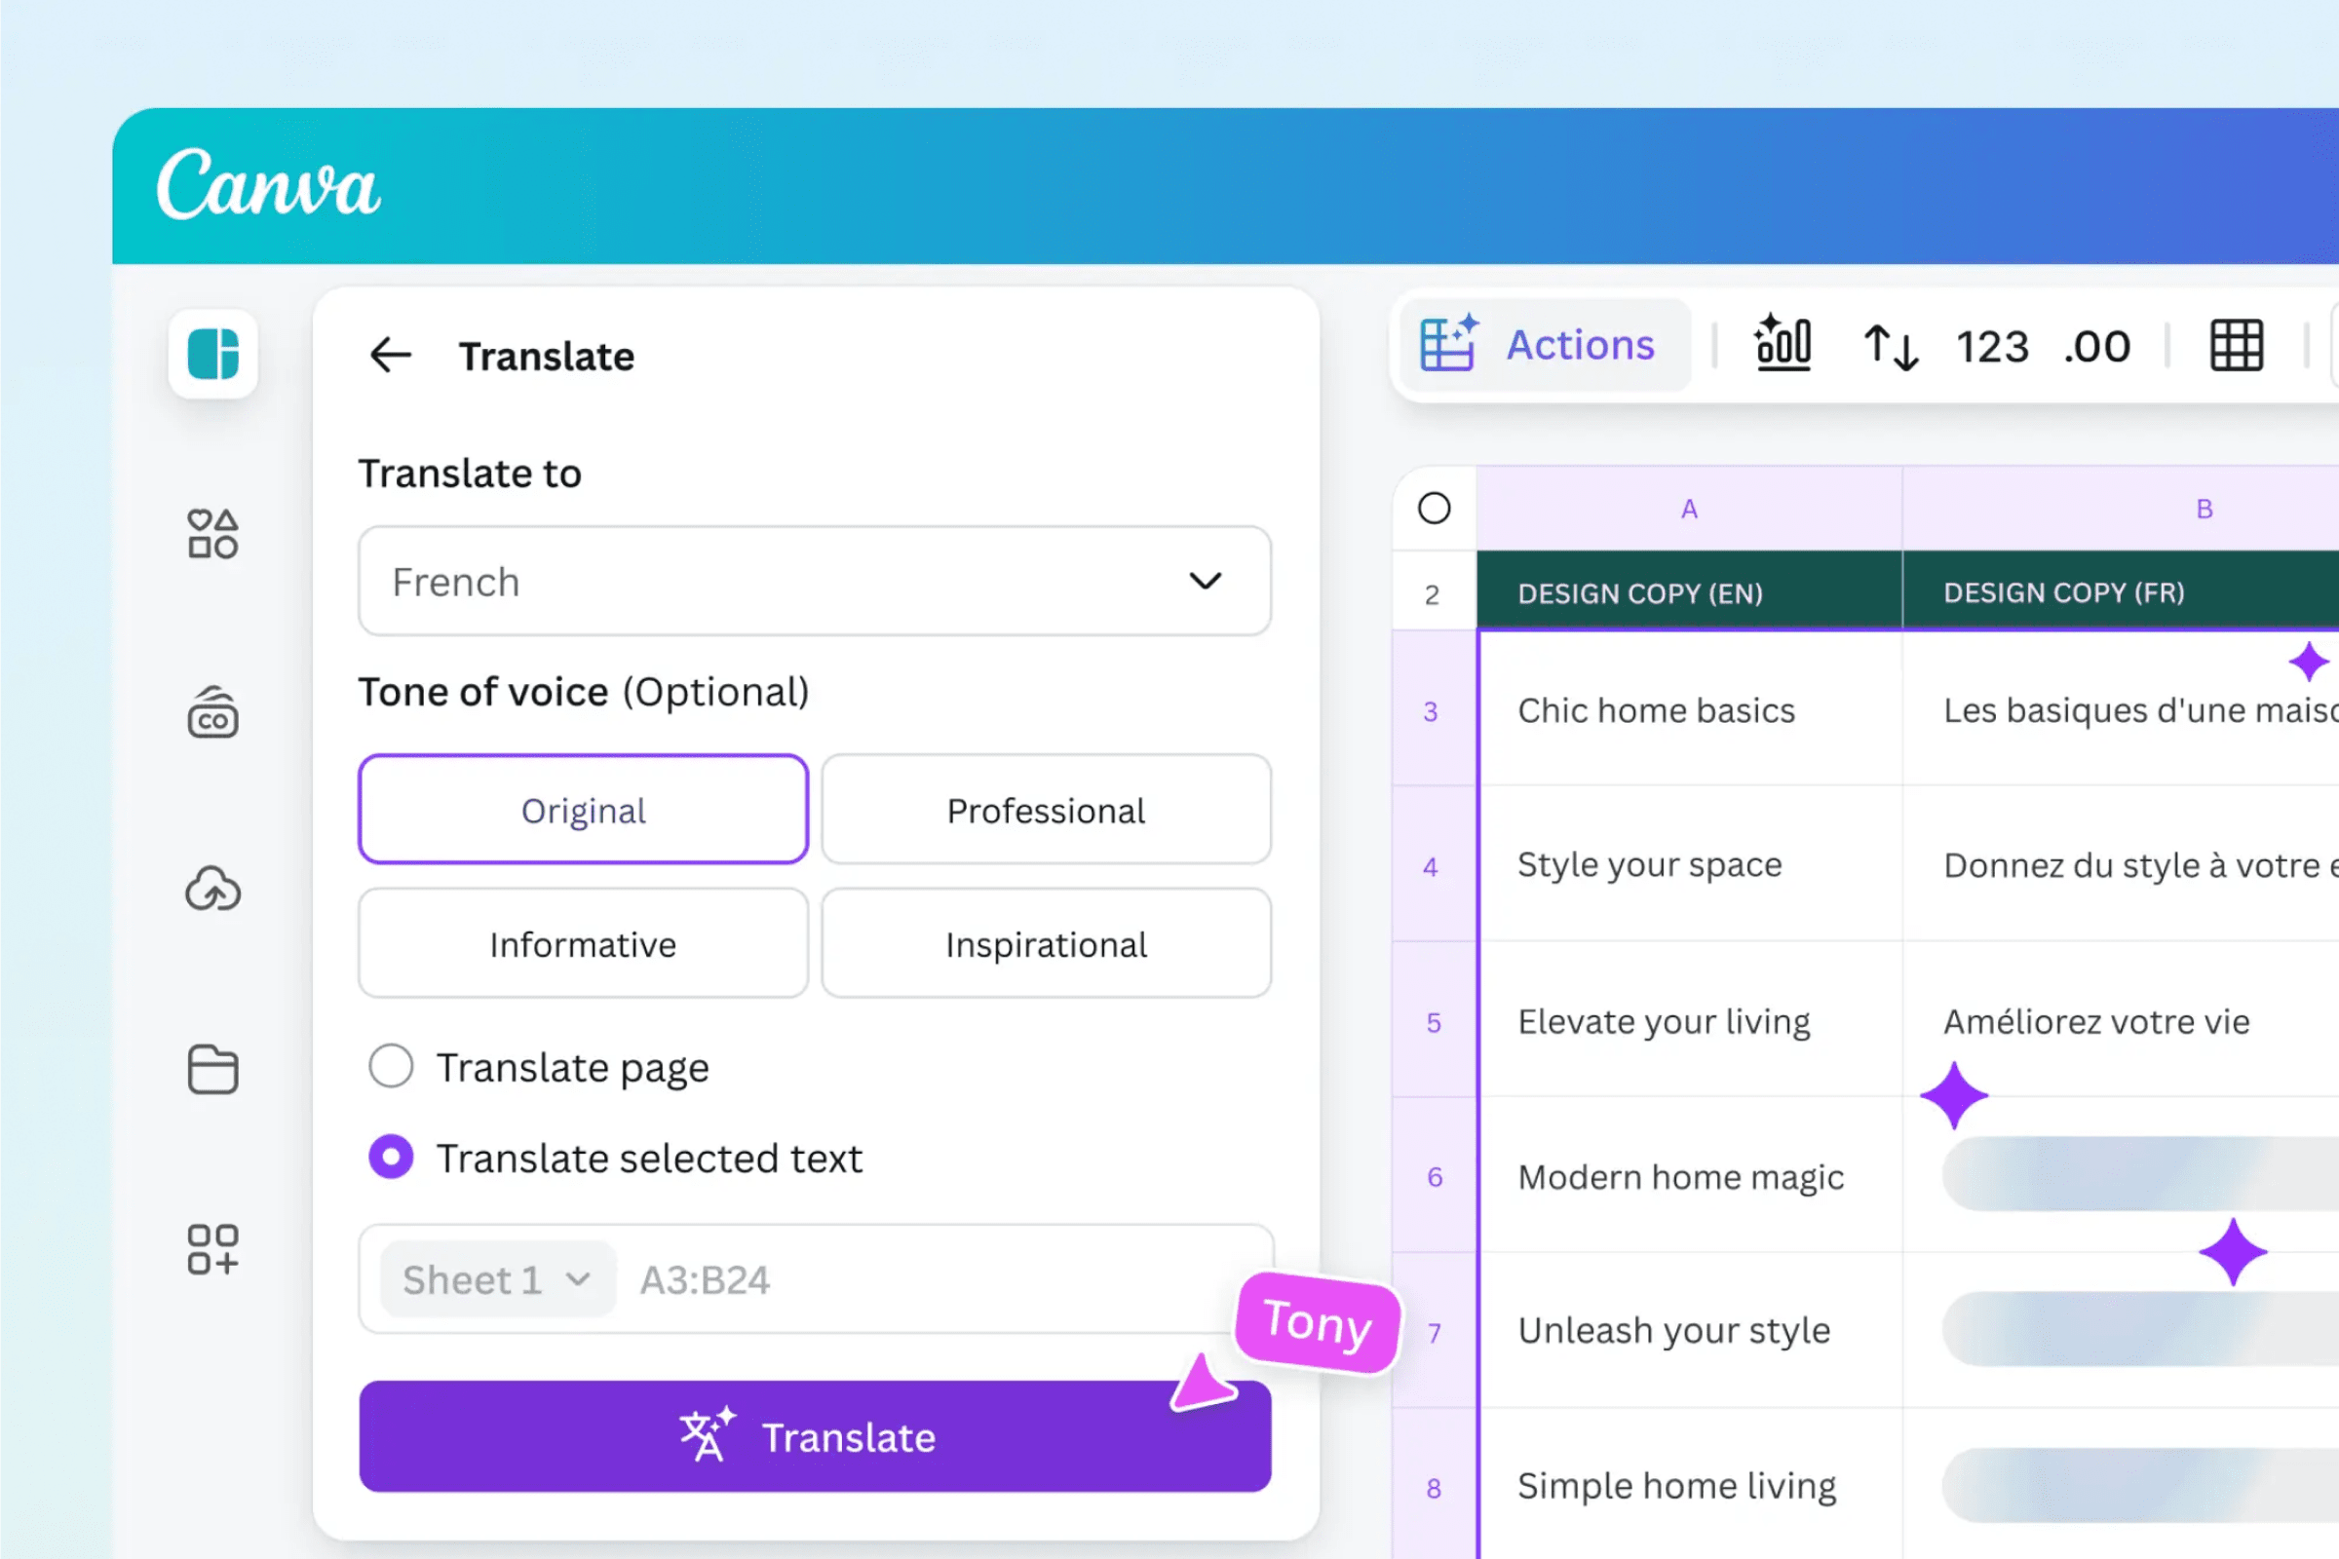The image size is (2339, 1559).
Task: Open the Design templates sidebar icon
Action: 212,354
